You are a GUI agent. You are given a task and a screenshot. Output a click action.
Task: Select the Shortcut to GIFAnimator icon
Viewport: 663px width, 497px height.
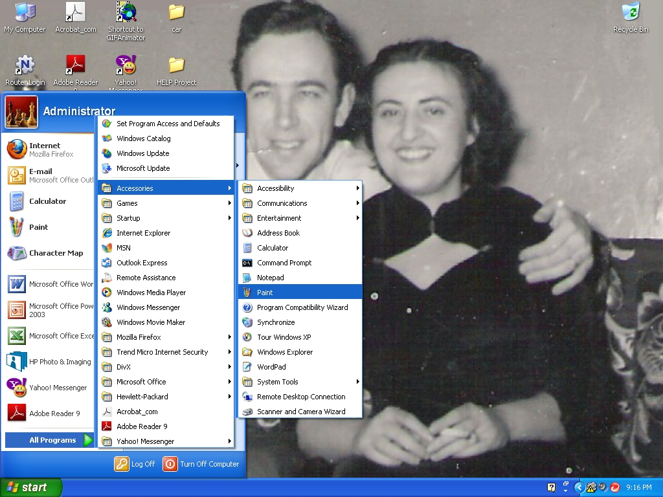tap(126, 21)
